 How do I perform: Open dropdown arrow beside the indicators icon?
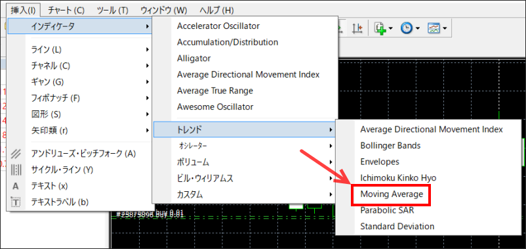[x=390, y=29]
